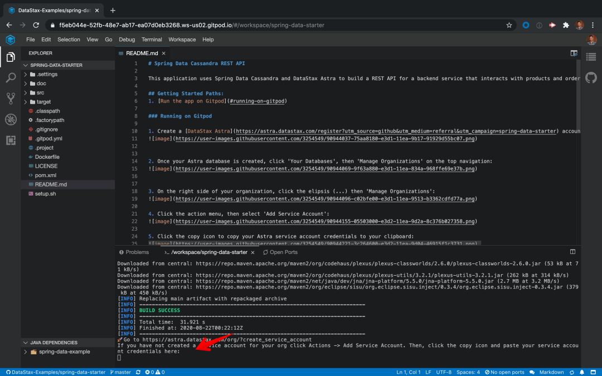Close the README.md editor tab
The height and width of the screenshot is (376, 602).
(163, 53)
